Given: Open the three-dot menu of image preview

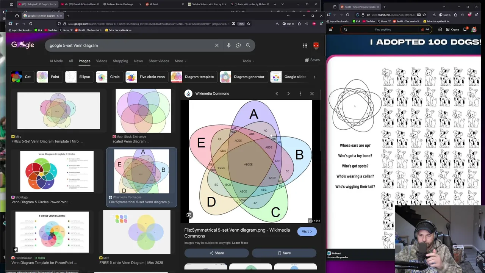Looking at the screenshot, I should point(300,93).
